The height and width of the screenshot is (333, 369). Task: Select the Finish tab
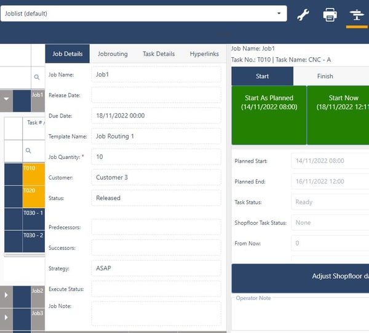click(x=325, y=76)
